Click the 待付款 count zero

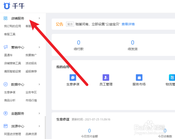[79, 43]
